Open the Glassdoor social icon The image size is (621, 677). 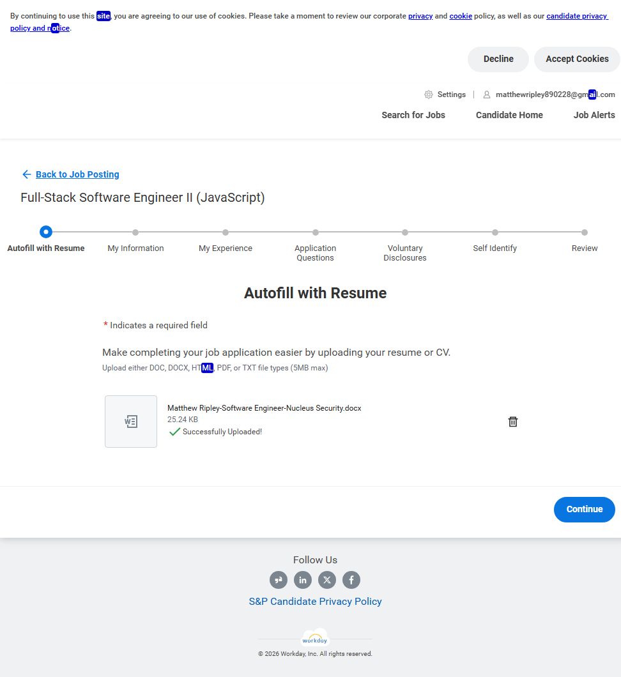pos(279,580)
